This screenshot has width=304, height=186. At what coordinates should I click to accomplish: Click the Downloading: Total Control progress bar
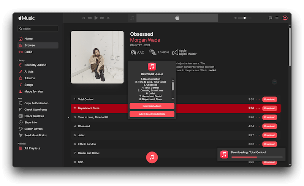(257, 157)
